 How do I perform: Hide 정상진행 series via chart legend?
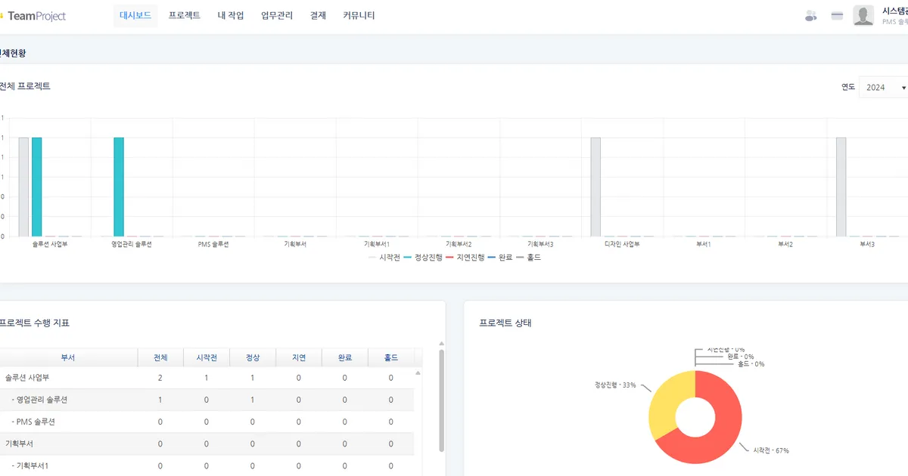423,258
